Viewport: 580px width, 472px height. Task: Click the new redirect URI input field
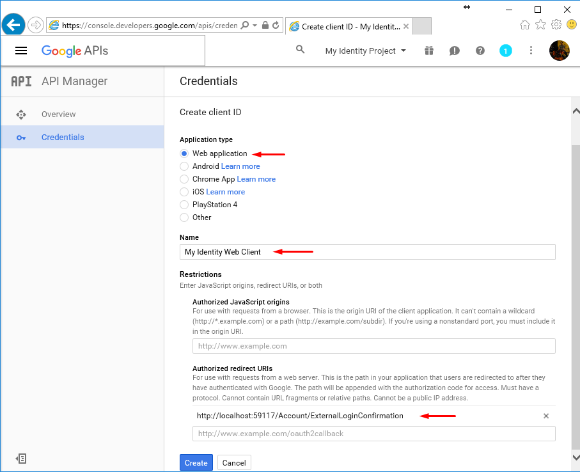click(x=373, y=434)
